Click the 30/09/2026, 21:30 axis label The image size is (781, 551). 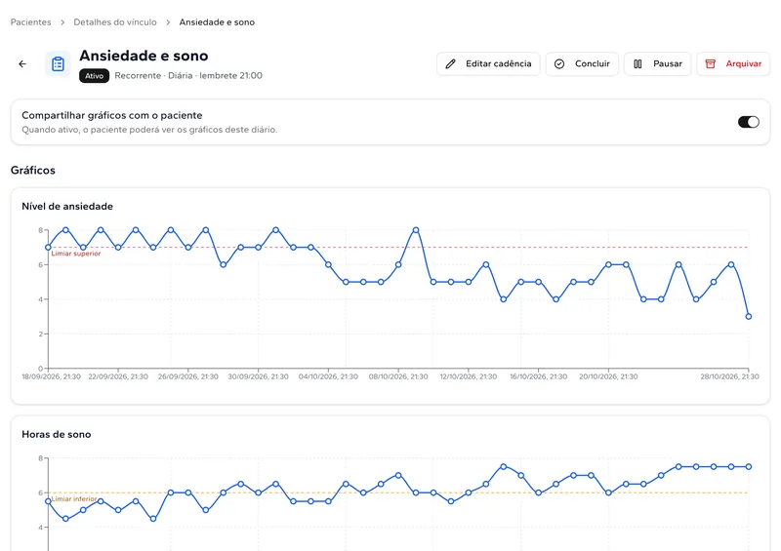(x=258, y=376)
